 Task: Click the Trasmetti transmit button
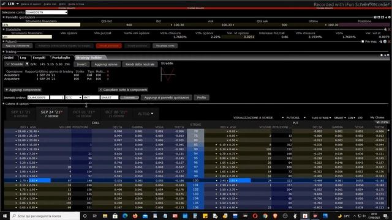coord(129,98)
